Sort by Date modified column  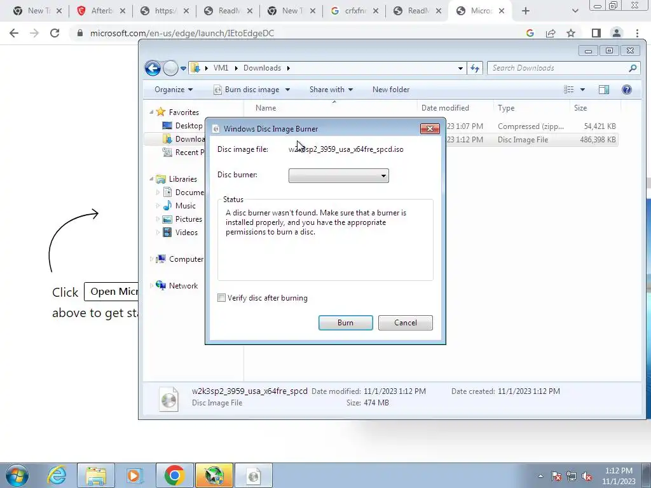445,108
